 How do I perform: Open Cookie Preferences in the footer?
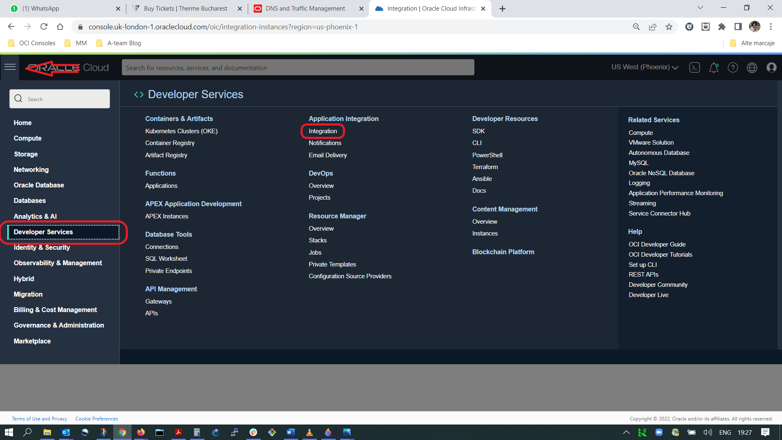pyautogui.click(x=97, y=419)
